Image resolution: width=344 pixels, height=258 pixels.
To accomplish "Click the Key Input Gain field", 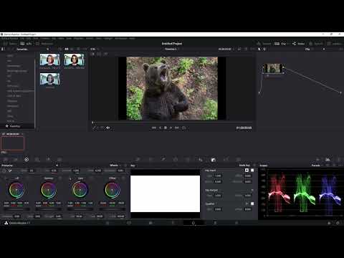I will tap(218, 176).
